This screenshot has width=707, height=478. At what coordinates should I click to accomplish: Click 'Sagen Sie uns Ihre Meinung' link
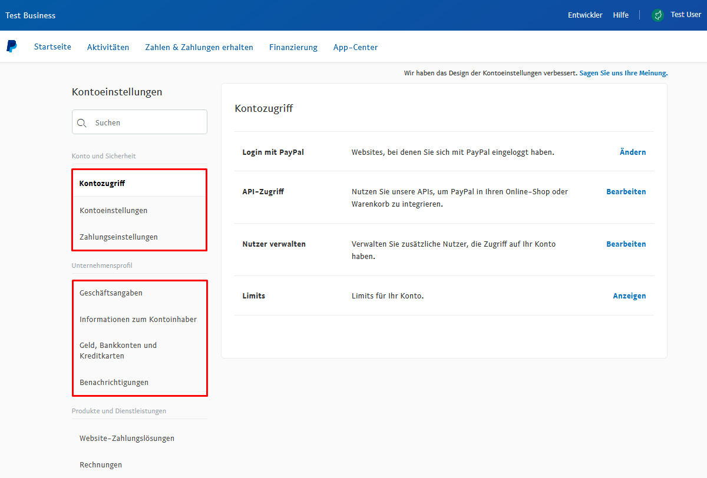coord(623,74)
